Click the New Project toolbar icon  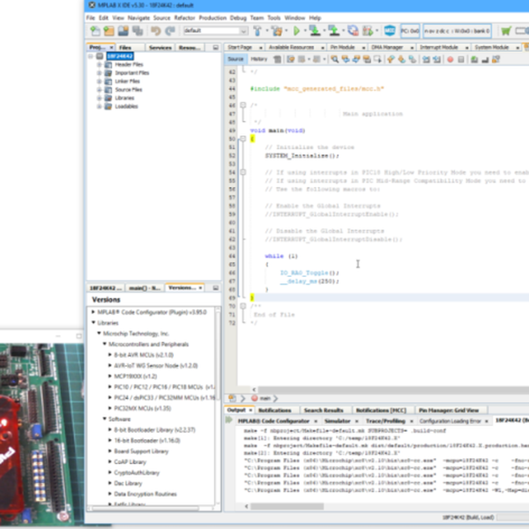(108, 31)
